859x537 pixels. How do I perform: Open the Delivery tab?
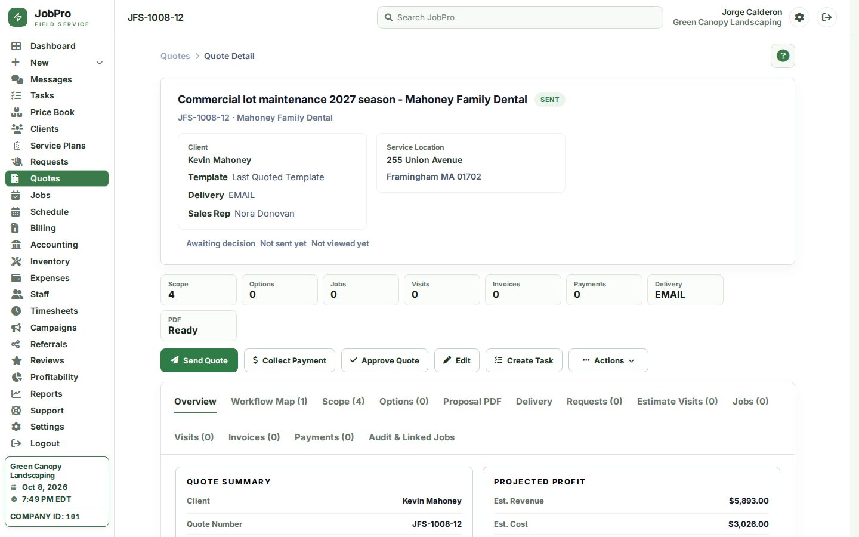[x=534, y=402]
